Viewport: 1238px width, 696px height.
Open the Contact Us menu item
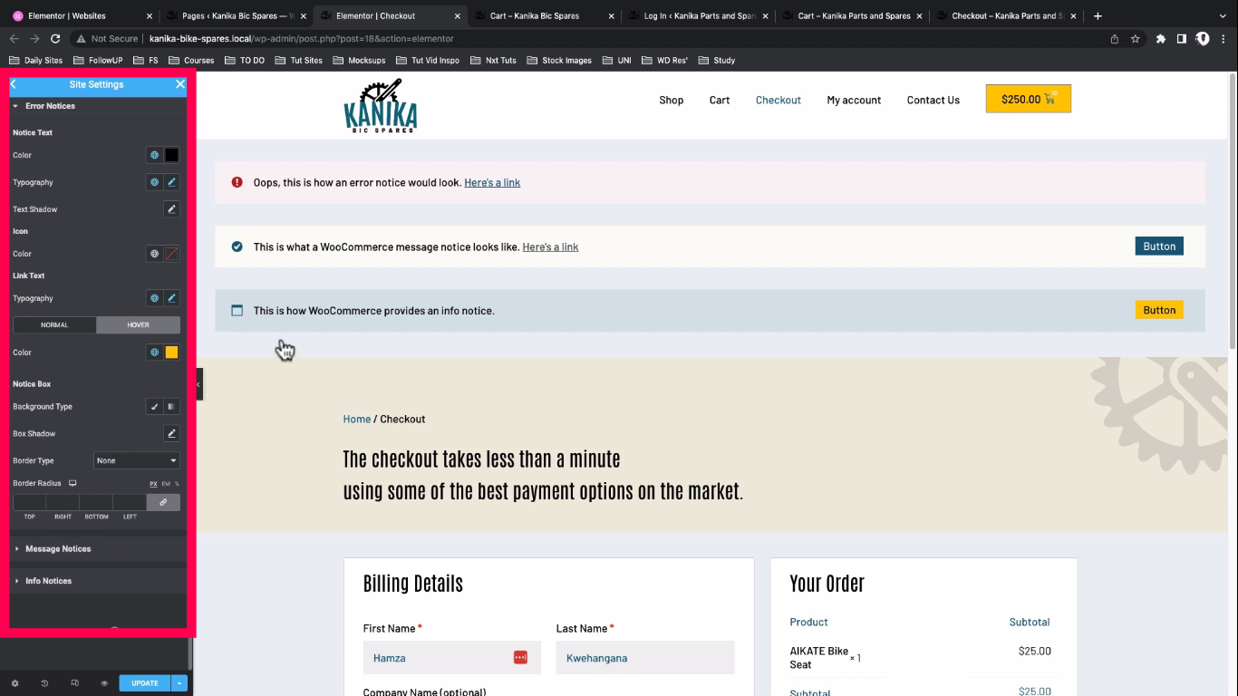click(x=933, y=100)
